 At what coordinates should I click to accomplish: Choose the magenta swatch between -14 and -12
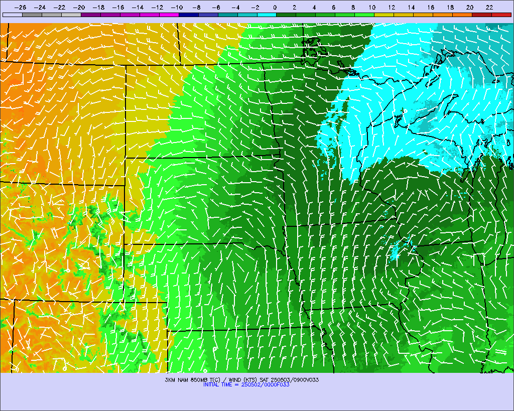tap(150, 15)
